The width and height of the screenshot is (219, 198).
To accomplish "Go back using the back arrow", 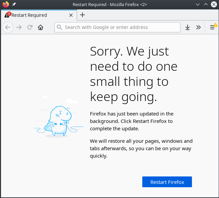I will click(x=8, y=27).
